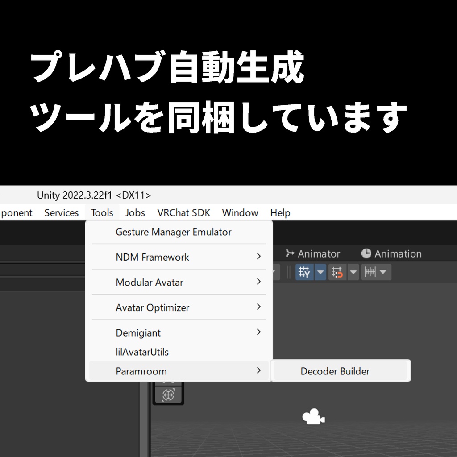
Task: Open the Services menu
Action: 62,213
